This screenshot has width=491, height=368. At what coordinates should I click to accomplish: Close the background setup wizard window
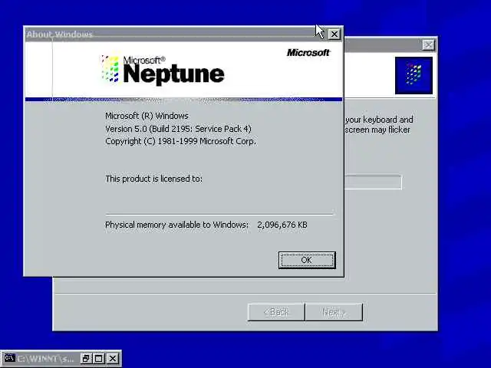(x=428, y=45)
